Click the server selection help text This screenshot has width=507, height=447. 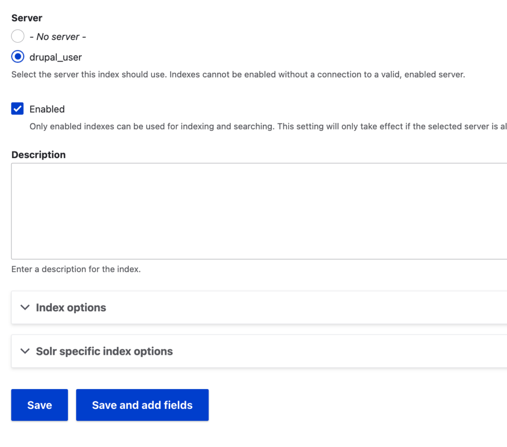click(x=238, y=74)
